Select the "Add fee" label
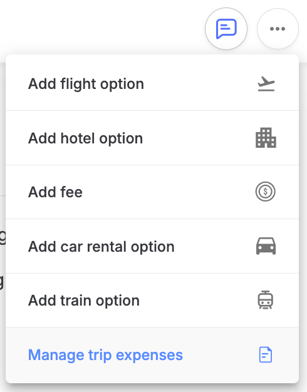 (55, 192)
